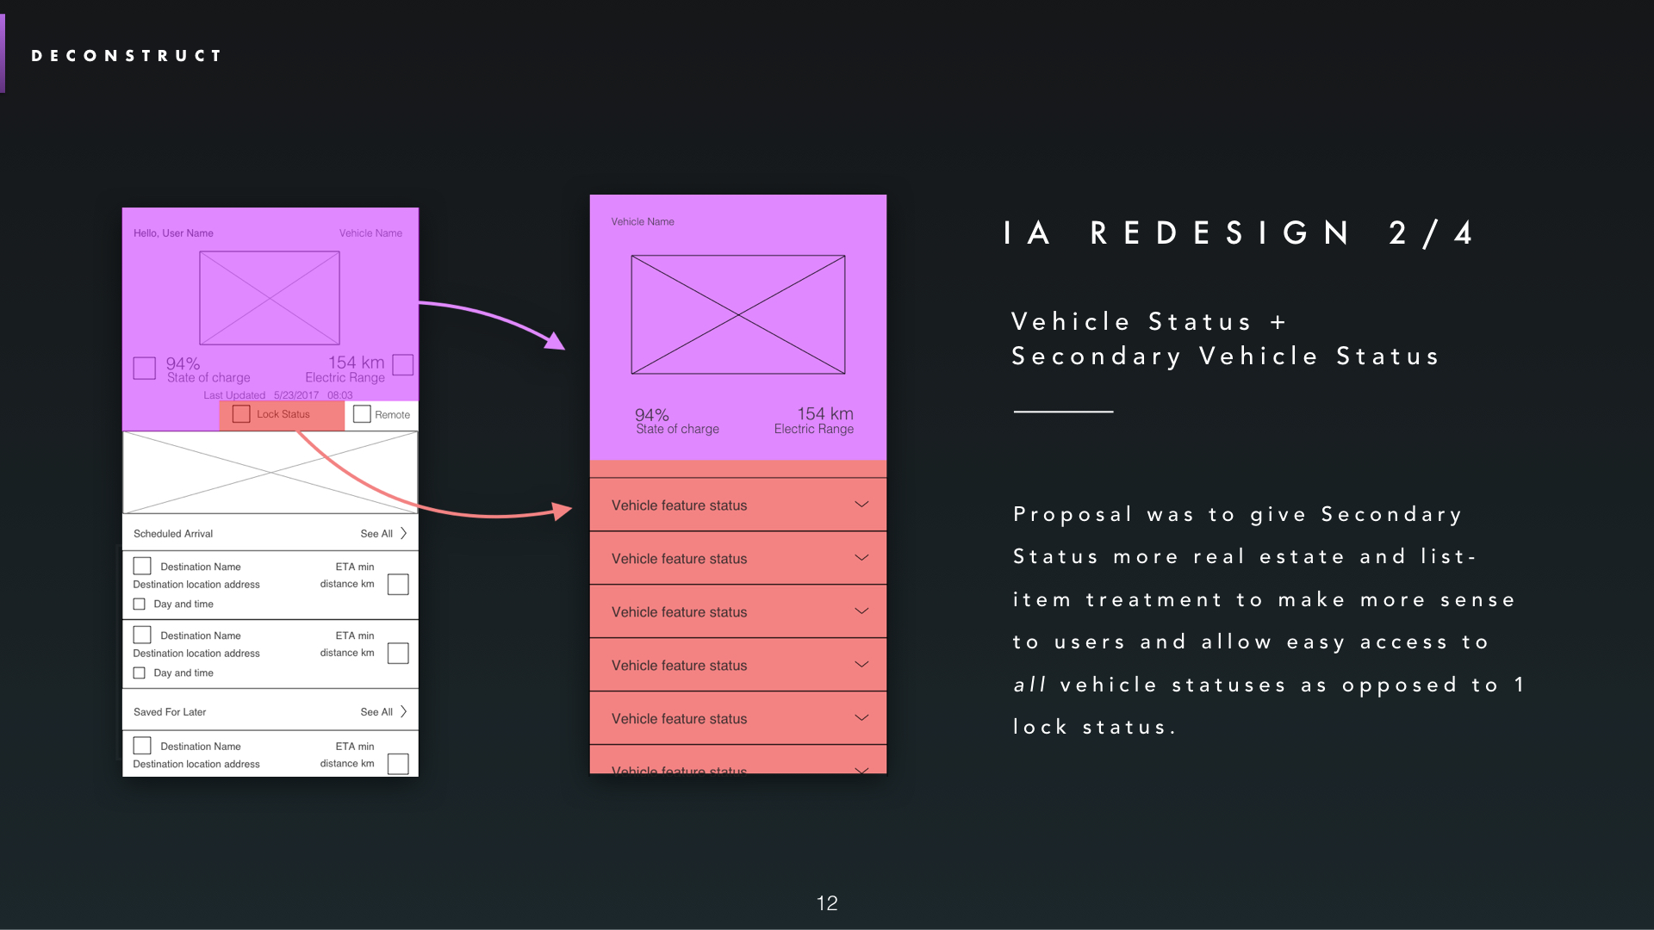Expand the fourth Vehicle feature status chevron
Image resolution: width=1654 pixels, height=930 pixels.
pyautogui.click(x=861, y=665)
